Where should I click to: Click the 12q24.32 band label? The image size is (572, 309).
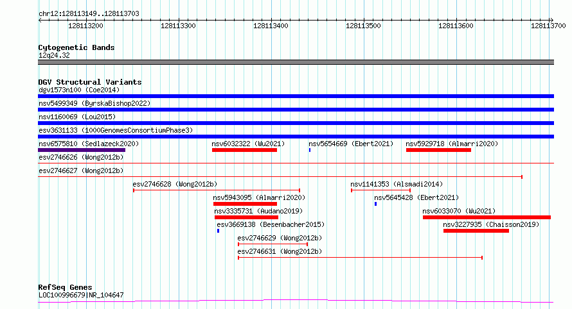(x=54, y=55)
